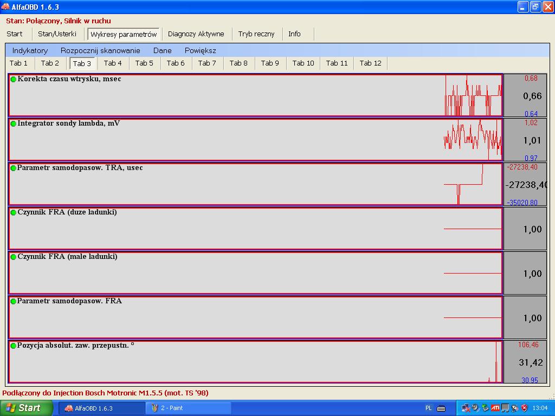Select Tab 12 in the graph tabs
Image resolution: width=555 pixels, height=416 pixels.
tap(370, 63)
